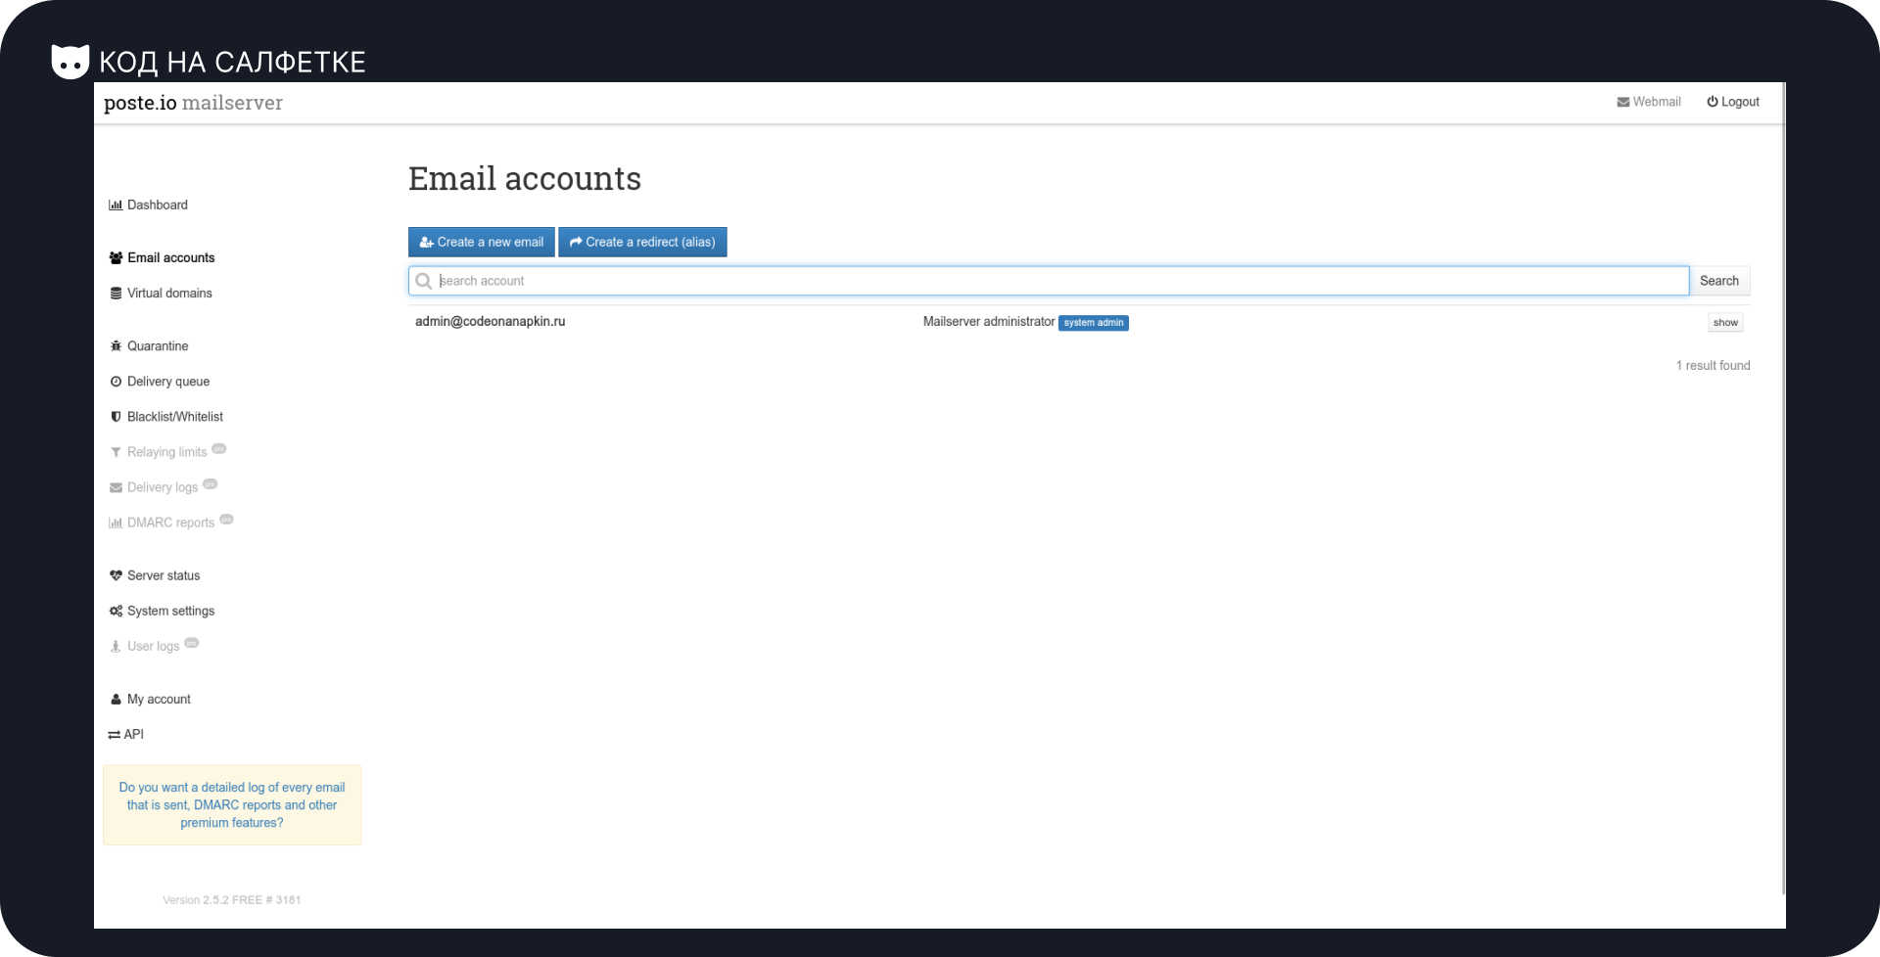Image resolution: width=1880 pixels, height=957 pixels.
Task: Click the magnifier icon in search field
Action: [423, 281]
